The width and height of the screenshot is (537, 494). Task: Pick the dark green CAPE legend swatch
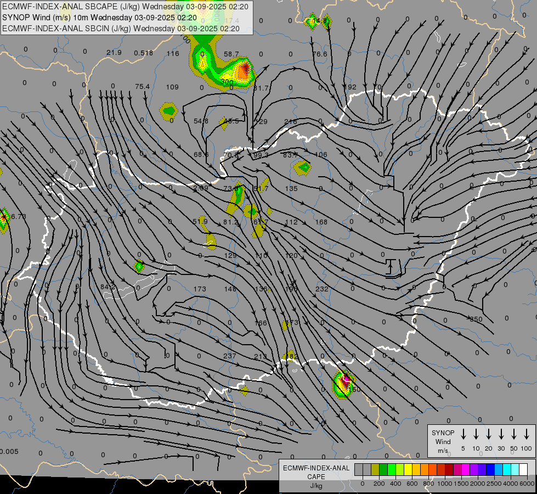pos(383,469)
